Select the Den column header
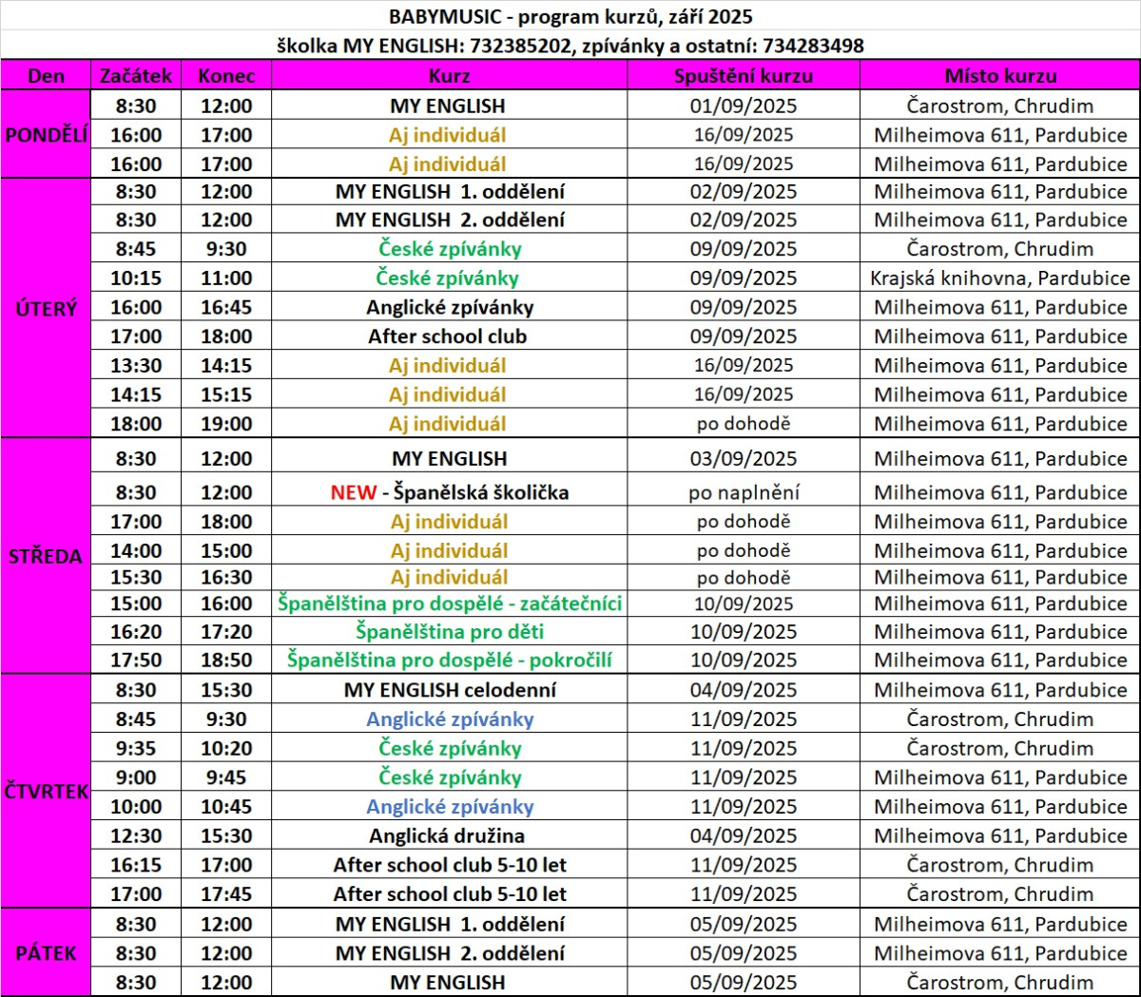 click(x=46, y=76)
